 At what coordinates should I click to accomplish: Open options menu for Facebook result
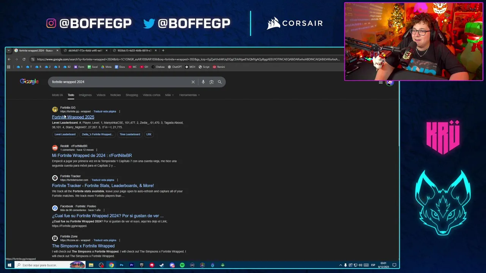pos(104,210)
